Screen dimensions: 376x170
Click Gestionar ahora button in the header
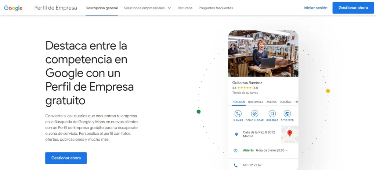[353, 8]
